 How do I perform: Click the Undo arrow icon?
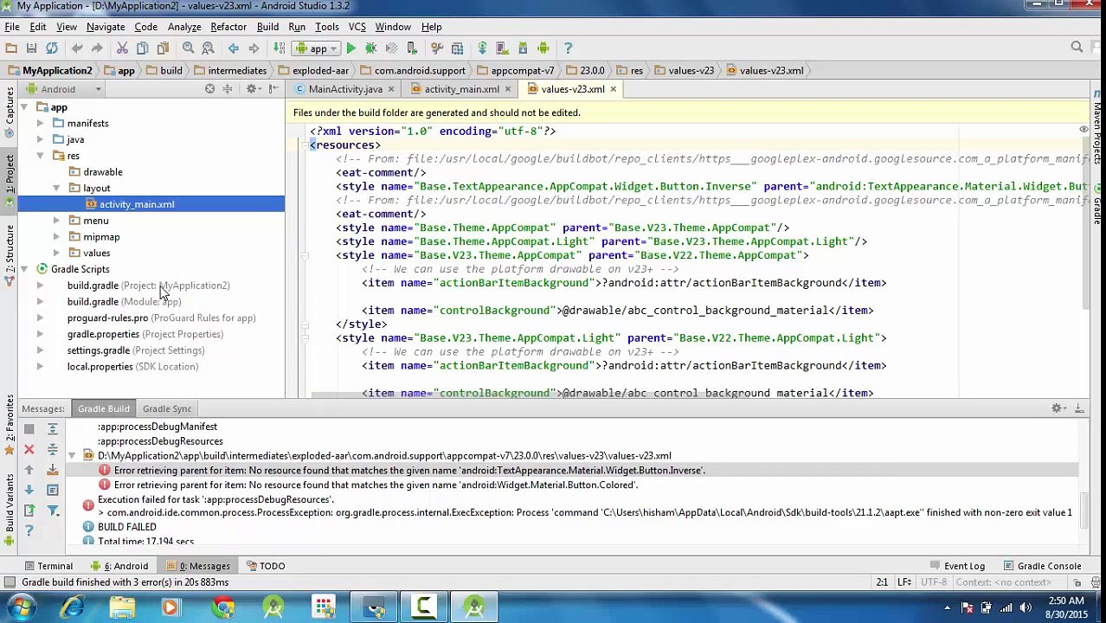pos(77,48)
